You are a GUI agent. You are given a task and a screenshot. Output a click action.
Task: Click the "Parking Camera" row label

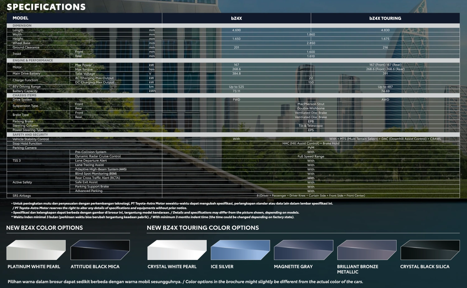point(25,148)
